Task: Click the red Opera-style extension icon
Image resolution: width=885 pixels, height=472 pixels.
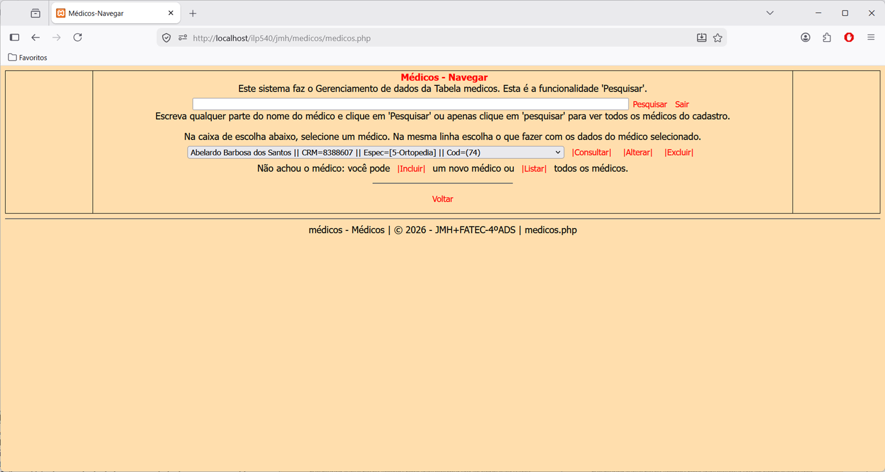Action: (849, 37)
